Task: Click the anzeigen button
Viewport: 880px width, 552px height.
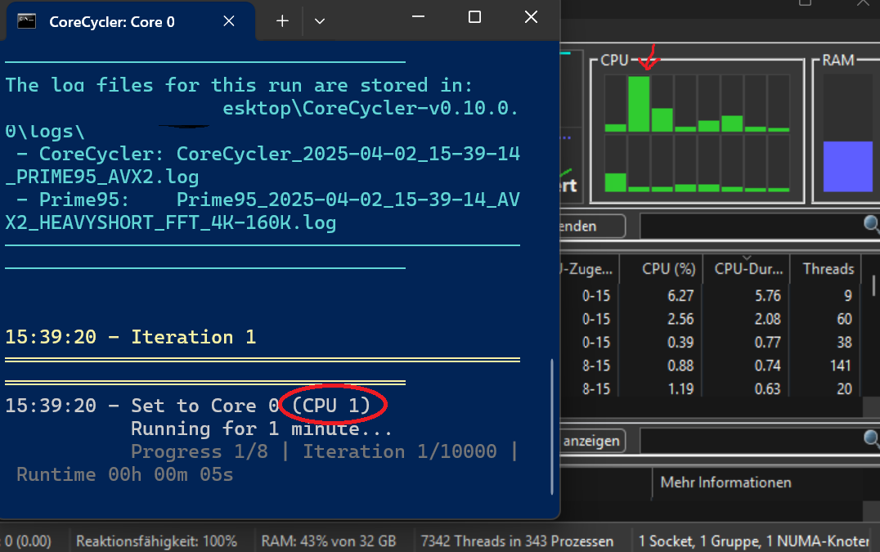Action: [591, 441]
